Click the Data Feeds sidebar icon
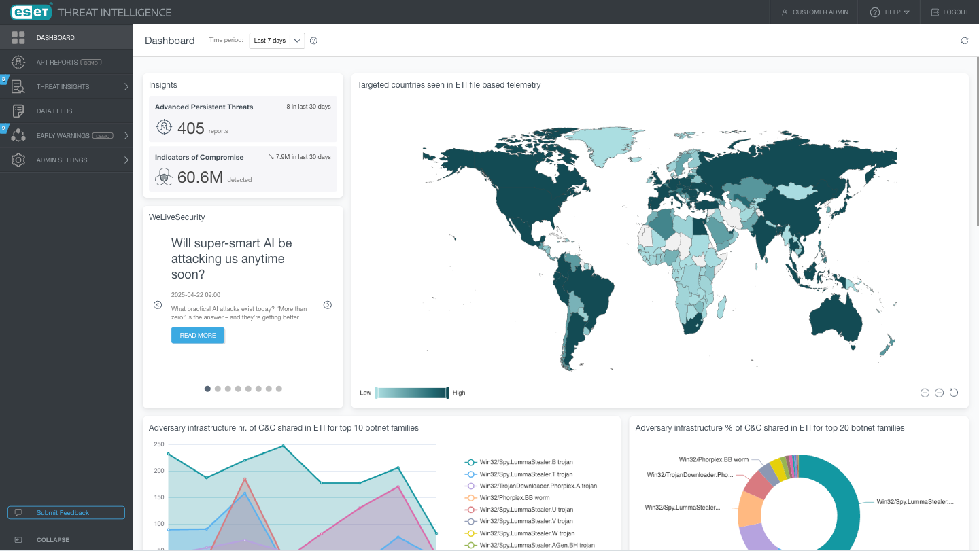Screen dimensions: 979x551 pyautogui.click(x=18, y=111)
